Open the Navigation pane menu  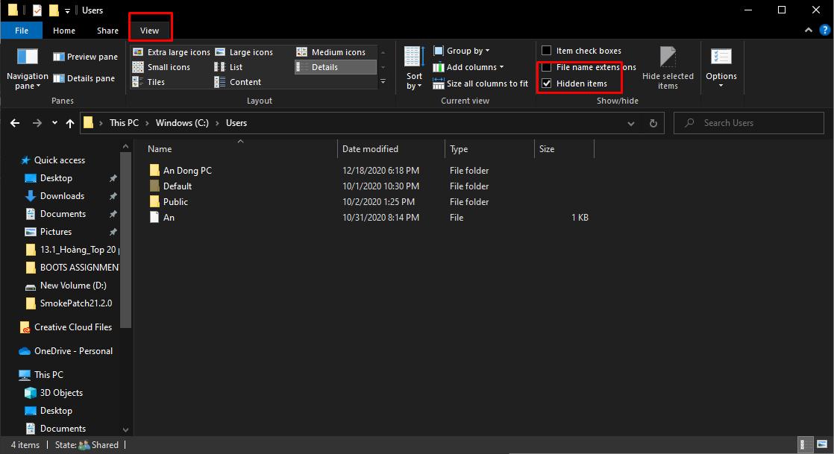coord(27,69)
